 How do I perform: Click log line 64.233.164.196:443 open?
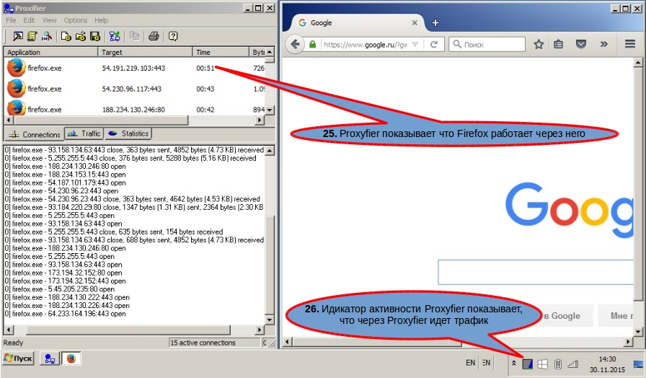65,314
